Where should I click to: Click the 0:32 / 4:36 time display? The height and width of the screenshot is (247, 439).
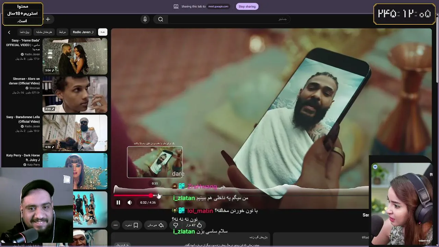tap(148, 203)
